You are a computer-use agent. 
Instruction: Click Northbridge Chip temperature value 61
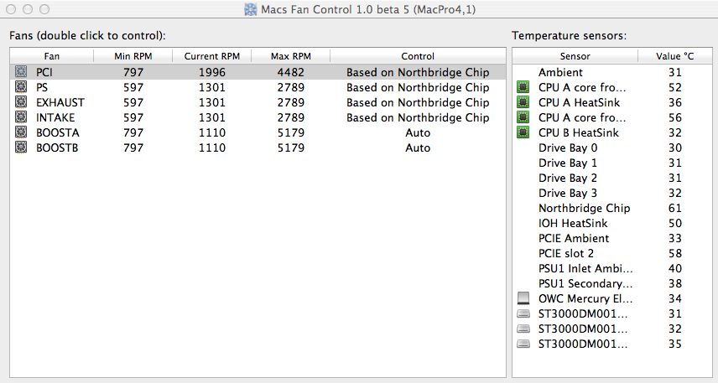tap(675, 208)
